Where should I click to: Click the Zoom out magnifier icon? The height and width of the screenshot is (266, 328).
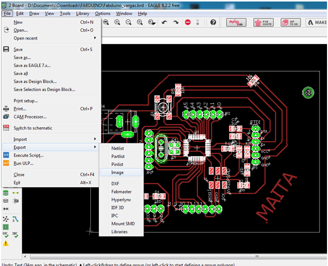click(128, 22)
